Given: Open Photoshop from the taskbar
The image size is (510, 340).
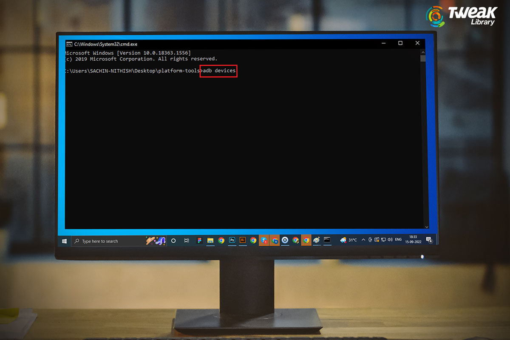Looking at the screenshot, I should click(231, 240).
